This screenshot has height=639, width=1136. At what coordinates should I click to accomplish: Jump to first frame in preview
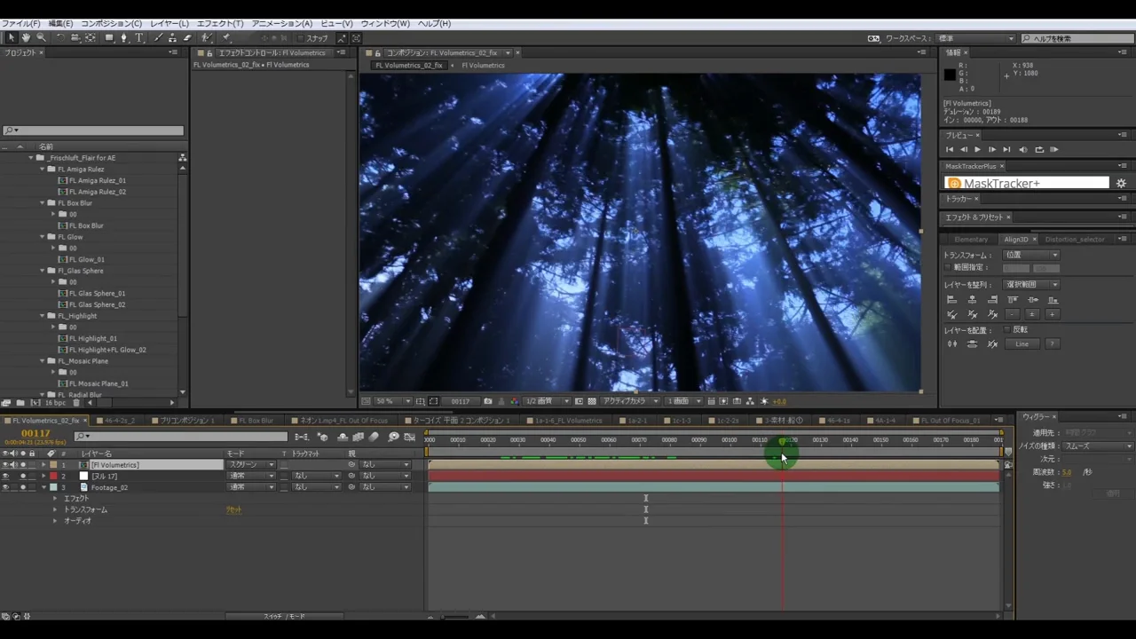point(949,149)
